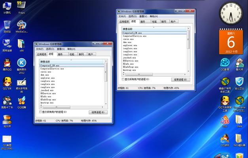Sort by 映像名称 column in left Task Manager
Viewport: 248px width, 158px height.
[72, 62]
